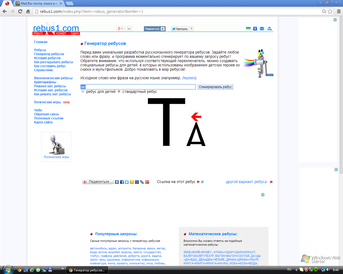
Task: Share the rebus on Twitter icon
Action: tap(127, 182)
